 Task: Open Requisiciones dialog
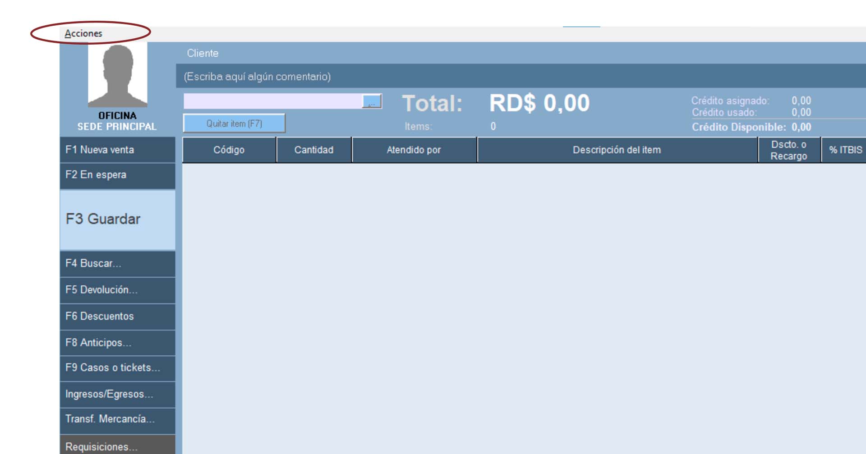(117, 446)
